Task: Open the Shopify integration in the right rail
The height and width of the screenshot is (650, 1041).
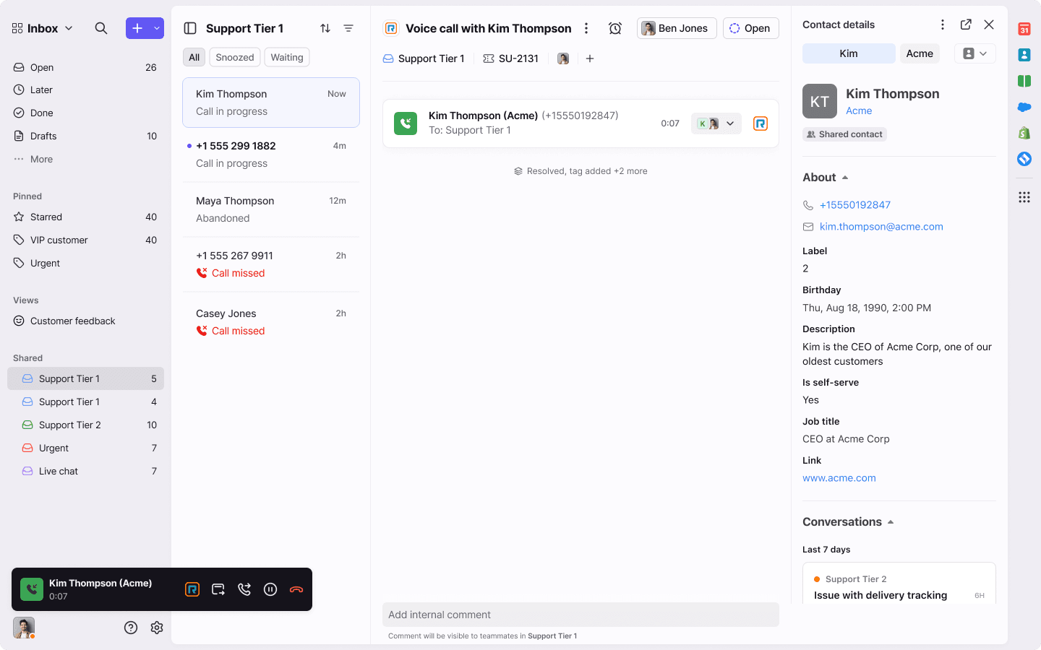Action: [x=1024, y=133]
